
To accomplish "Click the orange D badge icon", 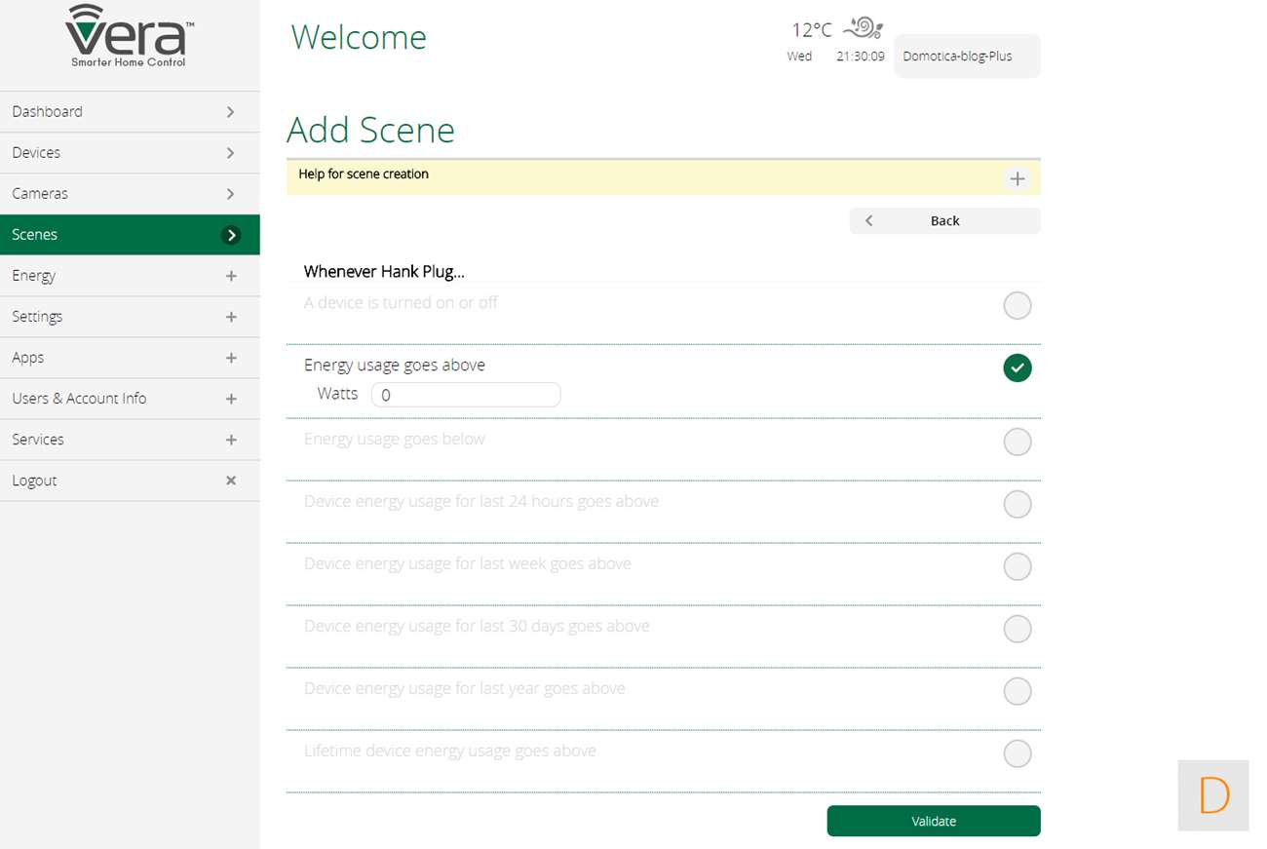I will point(1213,795).
